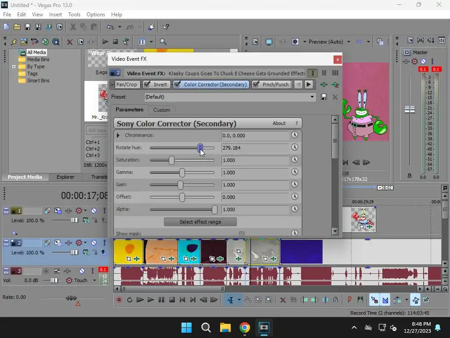
Task: Click the Select effect range button
Action: pos(200,222)
